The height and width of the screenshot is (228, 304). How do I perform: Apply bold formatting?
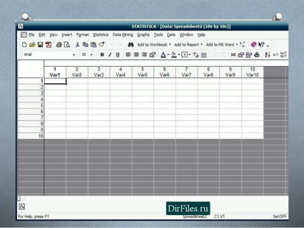point(102,55)
